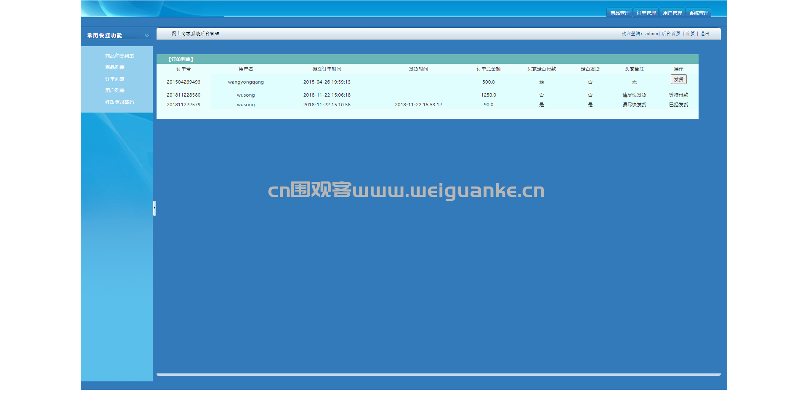
Task: Open 修改登录密码 in sidebar
Action: tap(120, 102)
